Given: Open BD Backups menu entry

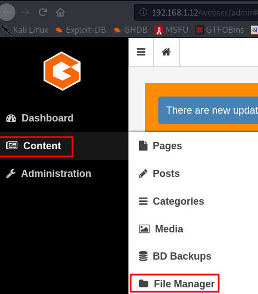Looking at the screenshot, I should tap(175, 256).
